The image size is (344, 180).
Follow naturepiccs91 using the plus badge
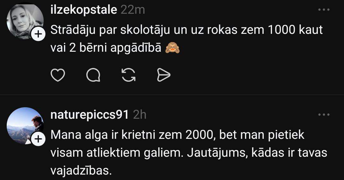pyautogui.click(x=39, y=139)
